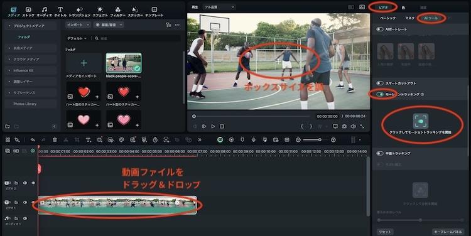
Task: Click the preview snapshot camera icon
Action: tap(344, 126)
